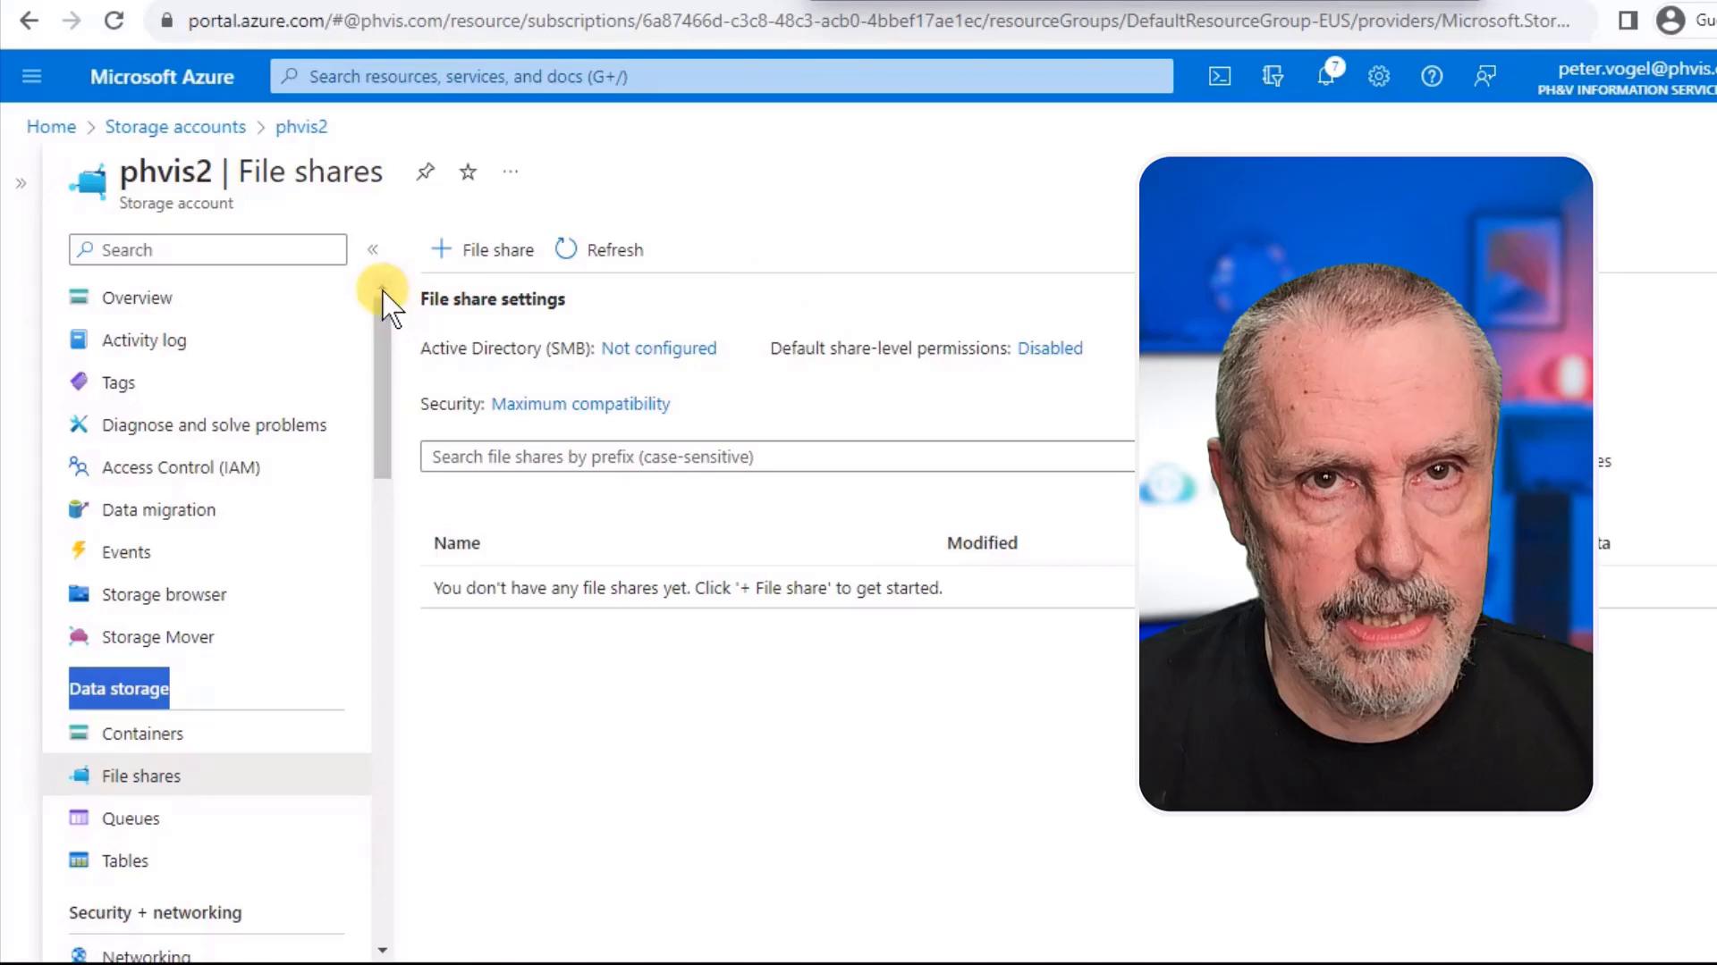Reload the page with browser refresh icon
The image size is (1717, 965).
click(x=114, y=20)
